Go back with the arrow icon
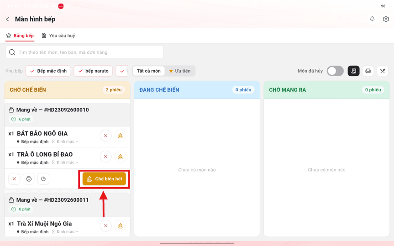This screenshot has height=246, width=394. (x=8, y=19)
